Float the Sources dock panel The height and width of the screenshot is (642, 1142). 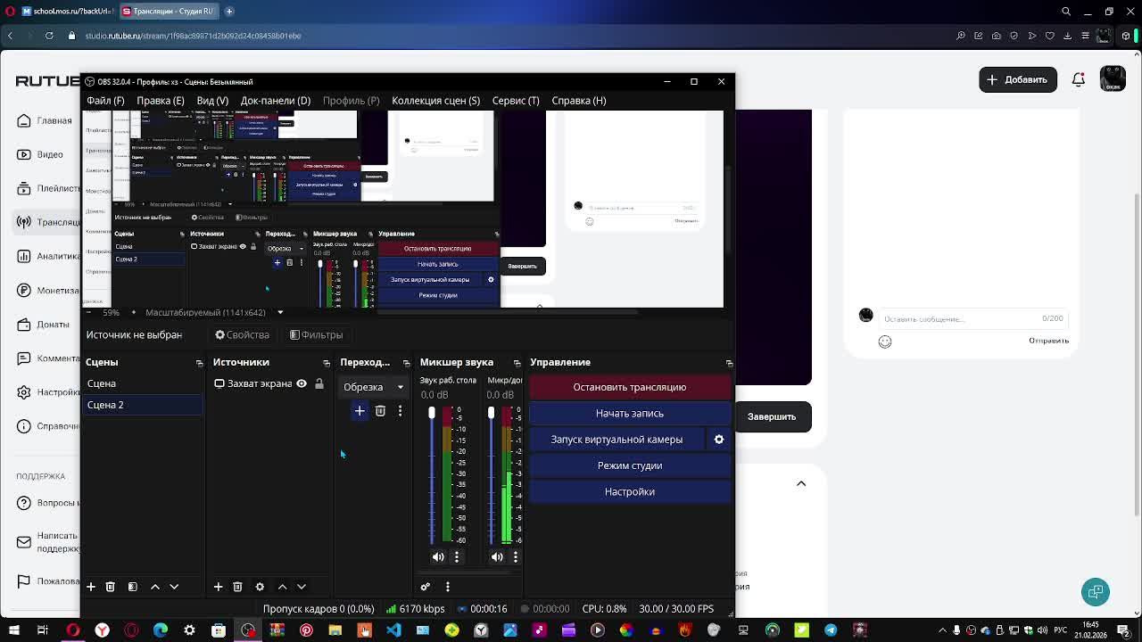[326, 363]
